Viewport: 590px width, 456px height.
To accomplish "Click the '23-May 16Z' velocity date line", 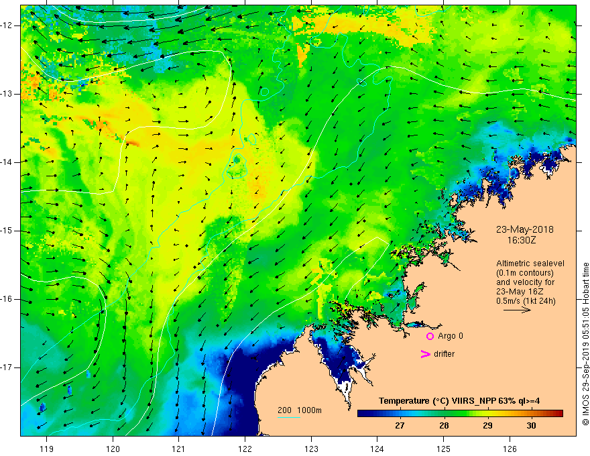I will [519, 292].
